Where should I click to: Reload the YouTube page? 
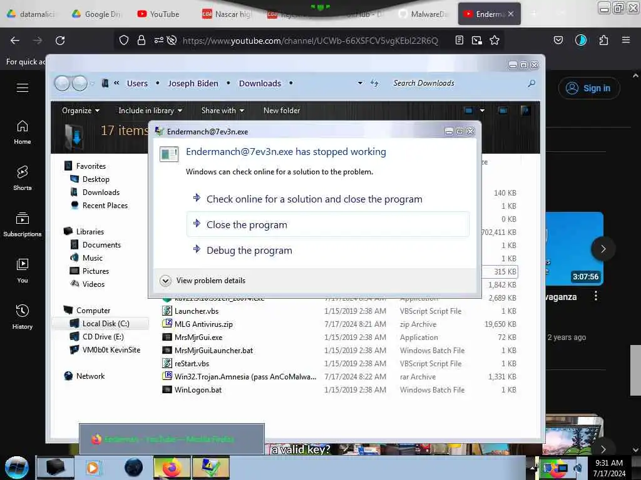coord(60,41)
